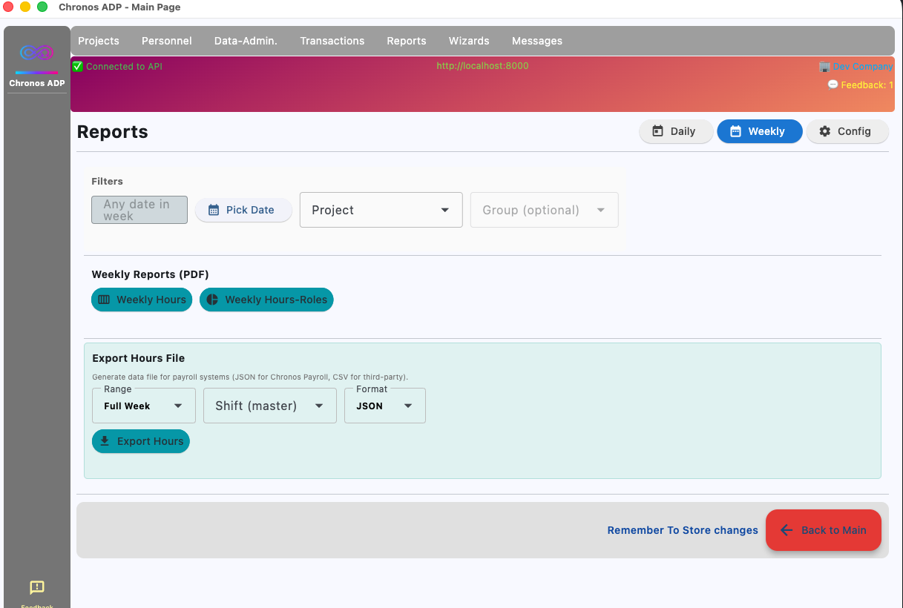This screenshot has width=903, height=608.
Task: Click the back arrow on Back to Main
Action: 787,530
